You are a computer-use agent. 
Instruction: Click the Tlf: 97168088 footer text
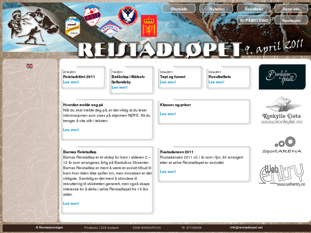tap(191, 227)
